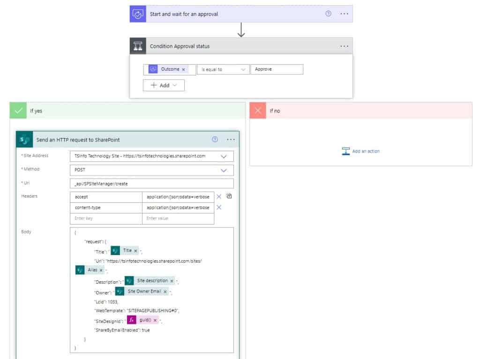
Task: Click the Outcome dynamic content token
Action: pyautogui.click(x=167, y=69)
